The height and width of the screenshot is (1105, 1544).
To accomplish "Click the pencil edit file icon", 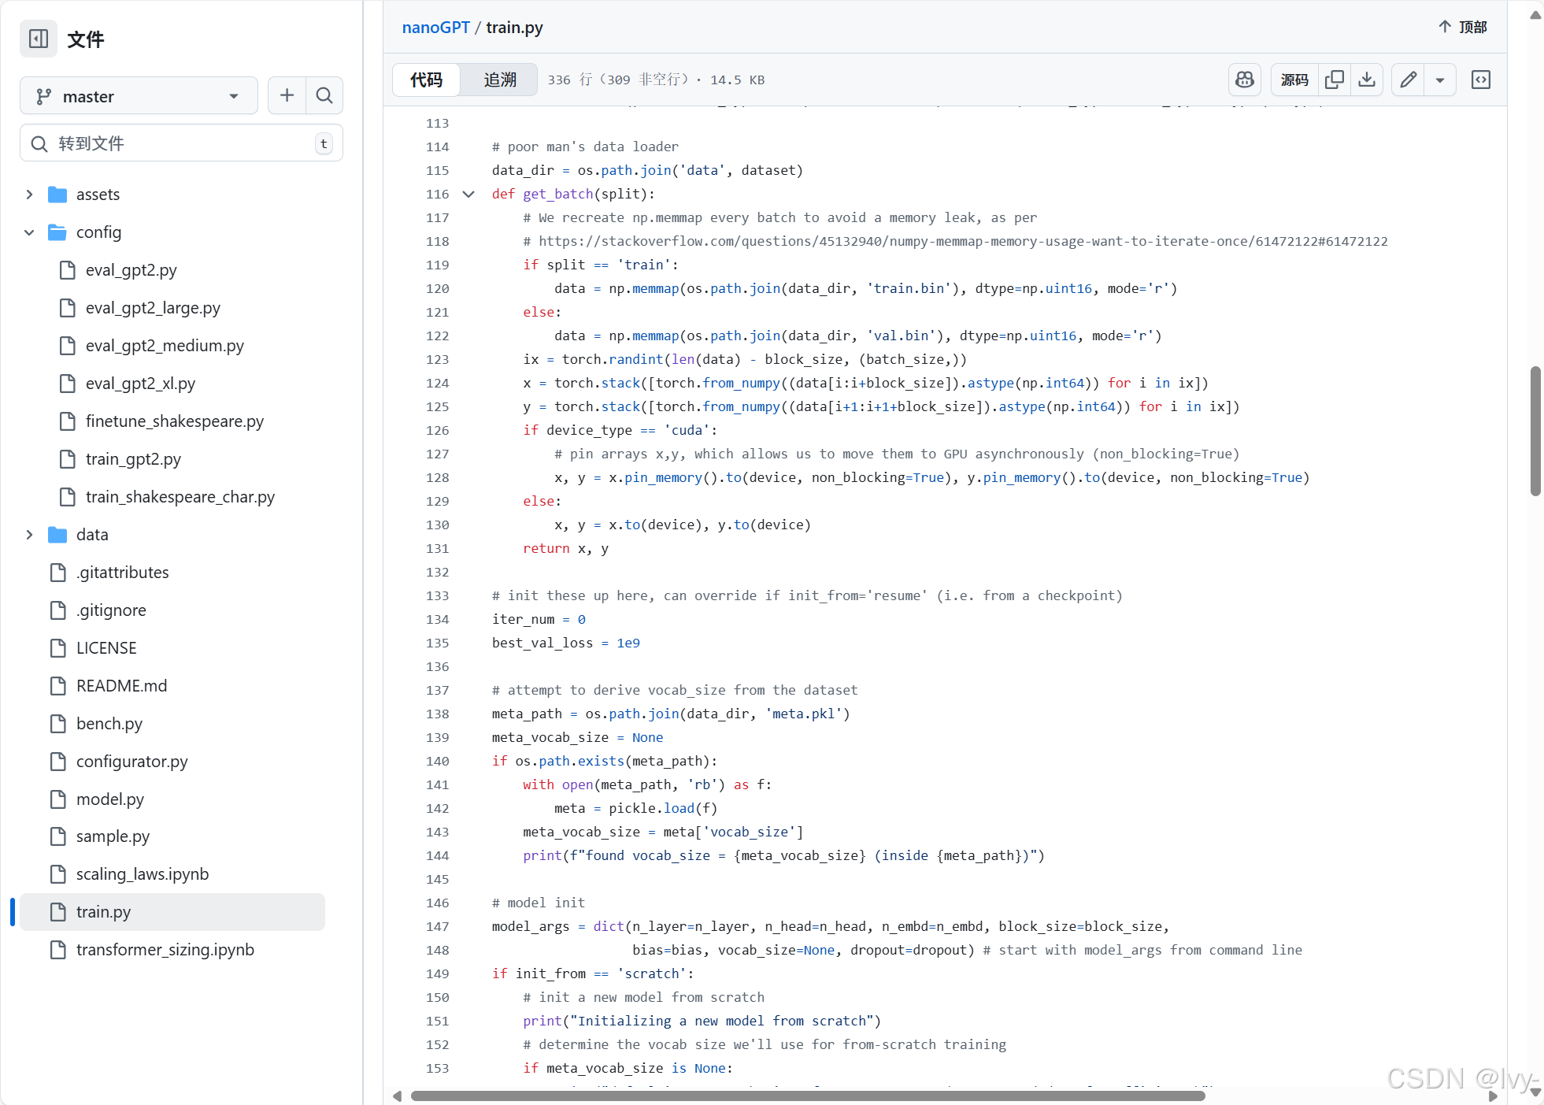I will pyautogui.click(x=1408, y=80).
